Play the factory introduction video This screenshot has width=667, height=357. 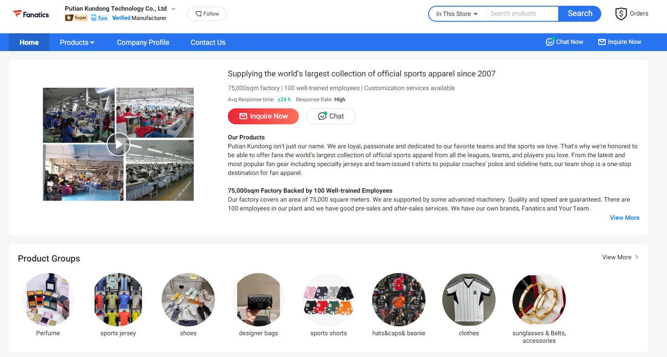[x=118, y=144]
